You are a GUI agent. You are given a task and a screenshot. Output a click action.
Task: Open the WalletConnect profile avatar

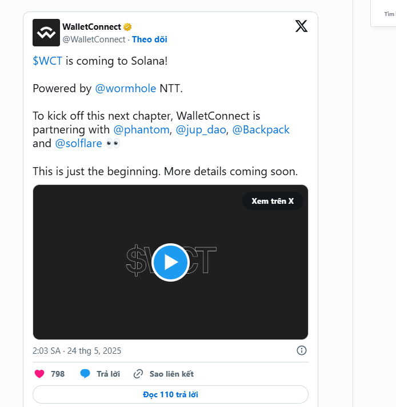46,33
